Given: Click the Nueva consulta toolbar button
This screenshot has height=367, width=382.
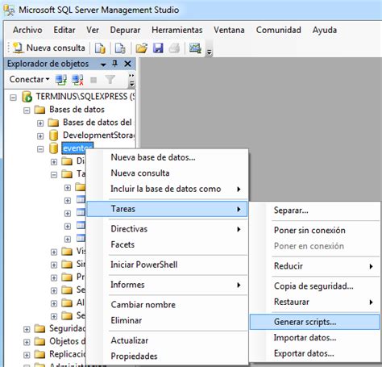Looking at the screenshot, I should [x=49, y=48].
